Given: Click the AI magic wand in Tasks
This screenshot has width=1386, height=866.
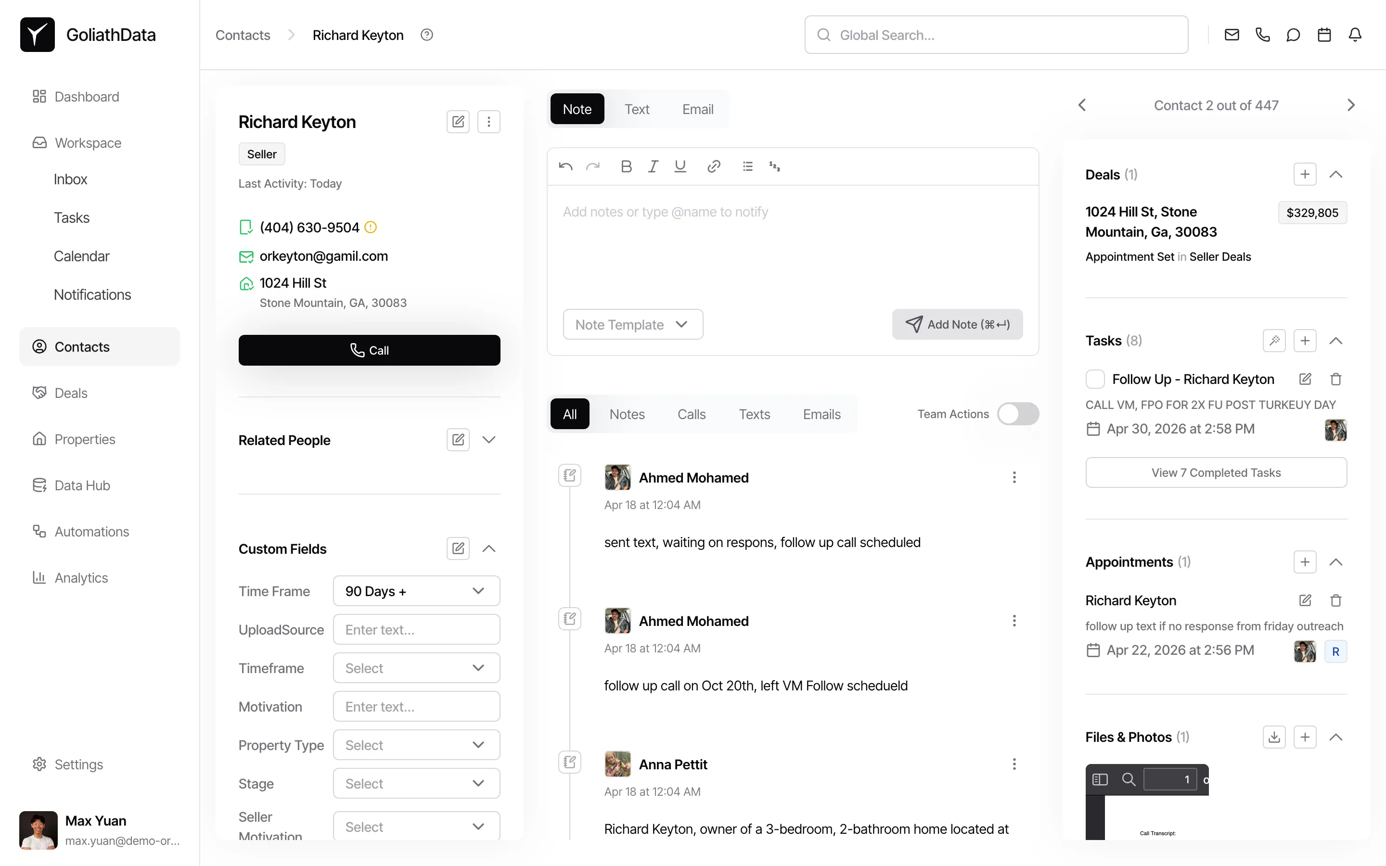Looking at the screenshot, I should (x=1274, y=341).
